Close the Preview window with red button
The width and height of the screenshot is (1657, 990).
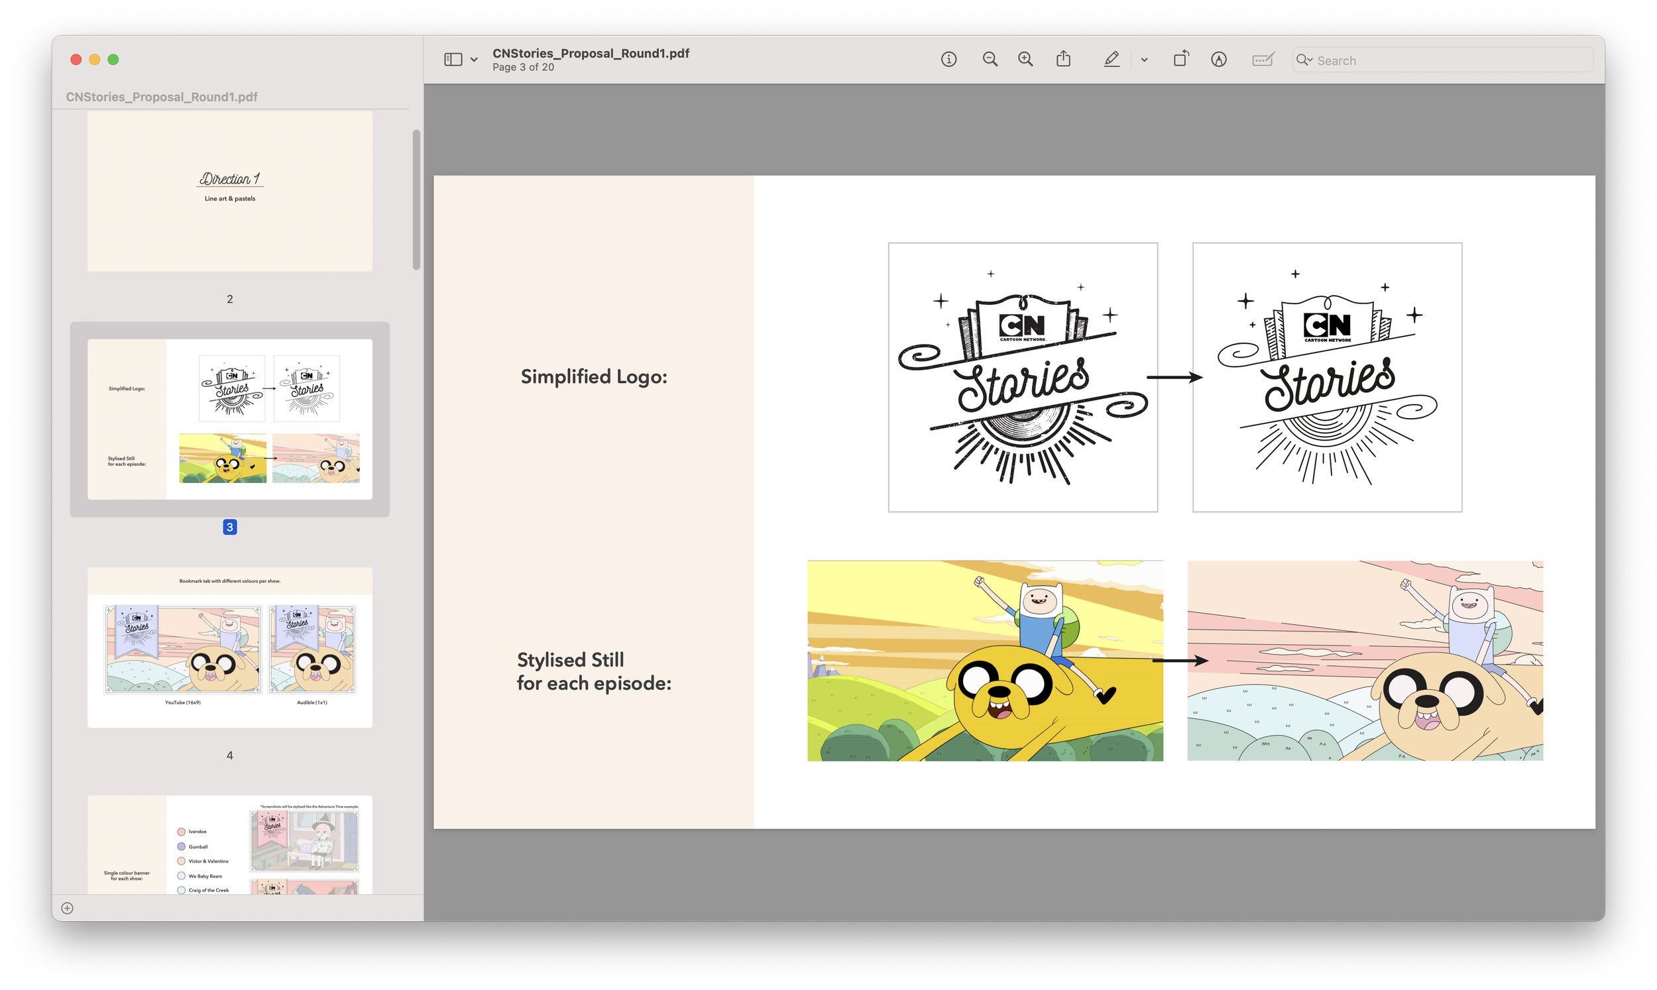(76, 60)
